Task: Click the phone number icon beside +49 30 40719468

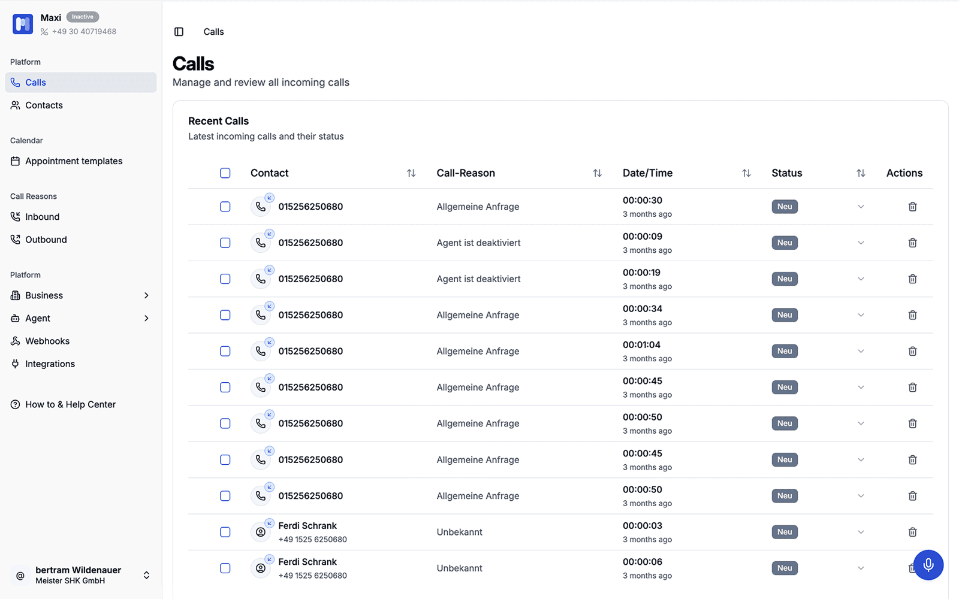Action: click(44, 32)
